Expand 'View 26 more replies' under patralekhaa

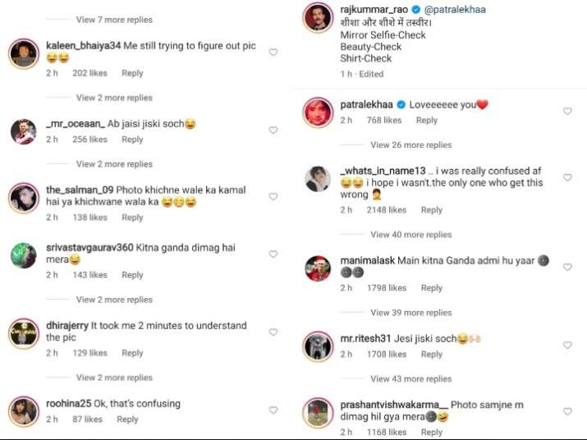[x=410, y=145]
